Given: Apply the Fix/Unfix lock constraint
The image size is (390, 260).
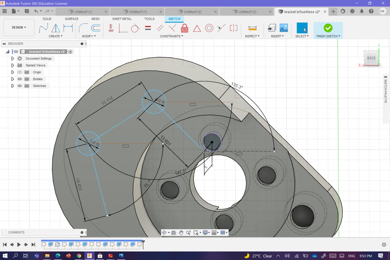Looking at the screenshot, I should coord(184,28).
